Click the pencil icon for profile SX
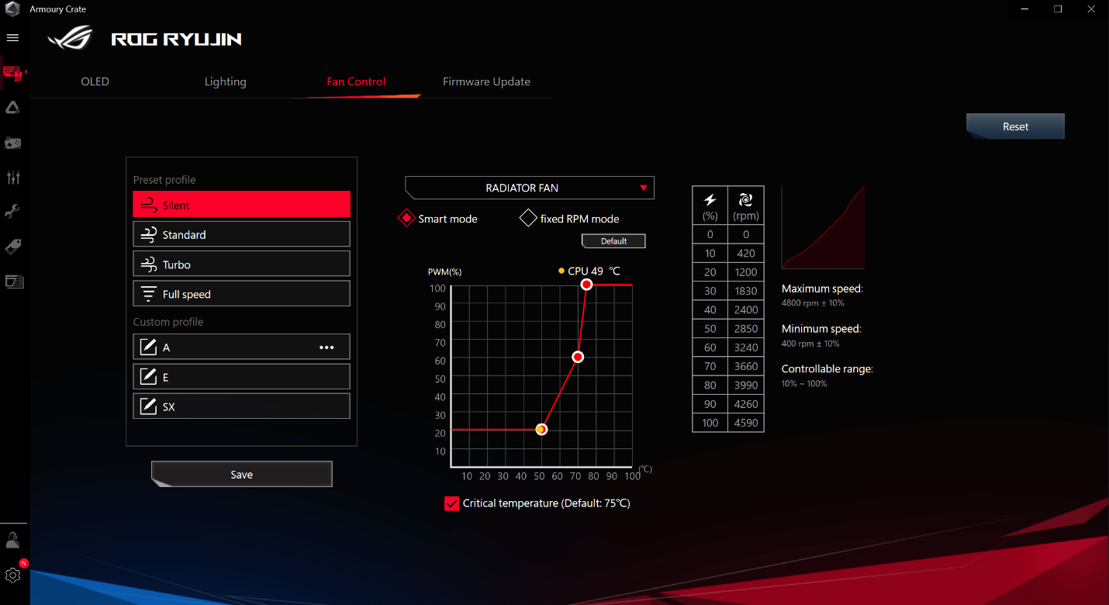The image size is (1109, 605). point(148,406)
